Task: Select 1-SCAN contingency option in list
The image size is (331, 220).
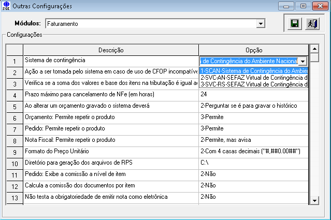Action: (x=254, y=70)
